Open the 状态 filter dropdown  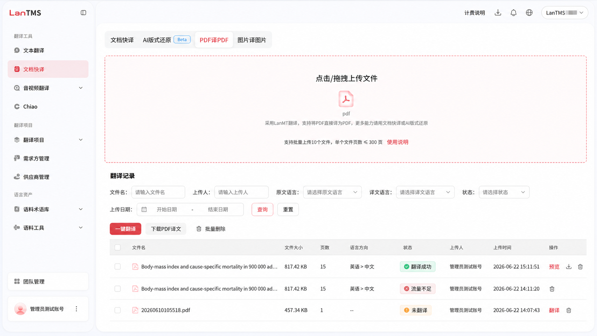pos(504,192)
